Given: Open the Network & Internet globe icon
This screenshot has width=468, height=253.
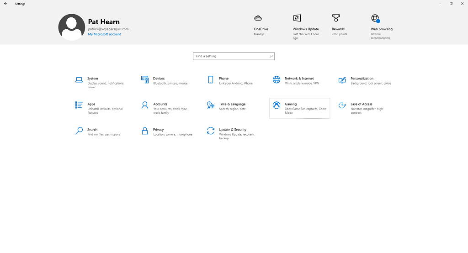Looking at the screenshot, I should point(277,80).
